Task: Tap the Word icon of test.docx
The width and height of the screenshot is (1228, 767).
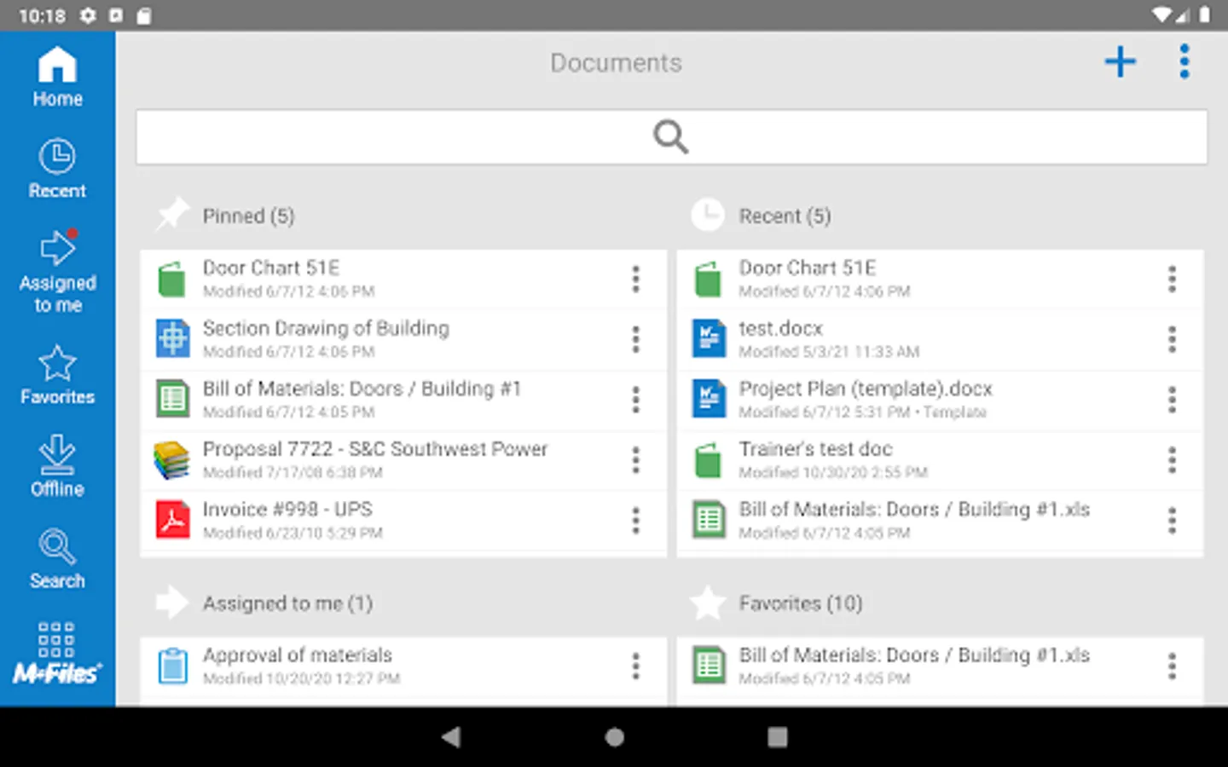Action: tap(708, 339)
